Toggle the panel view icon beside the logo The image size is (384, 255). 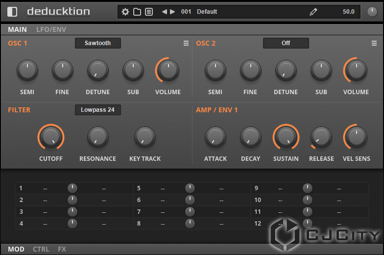tap(12, 12)
